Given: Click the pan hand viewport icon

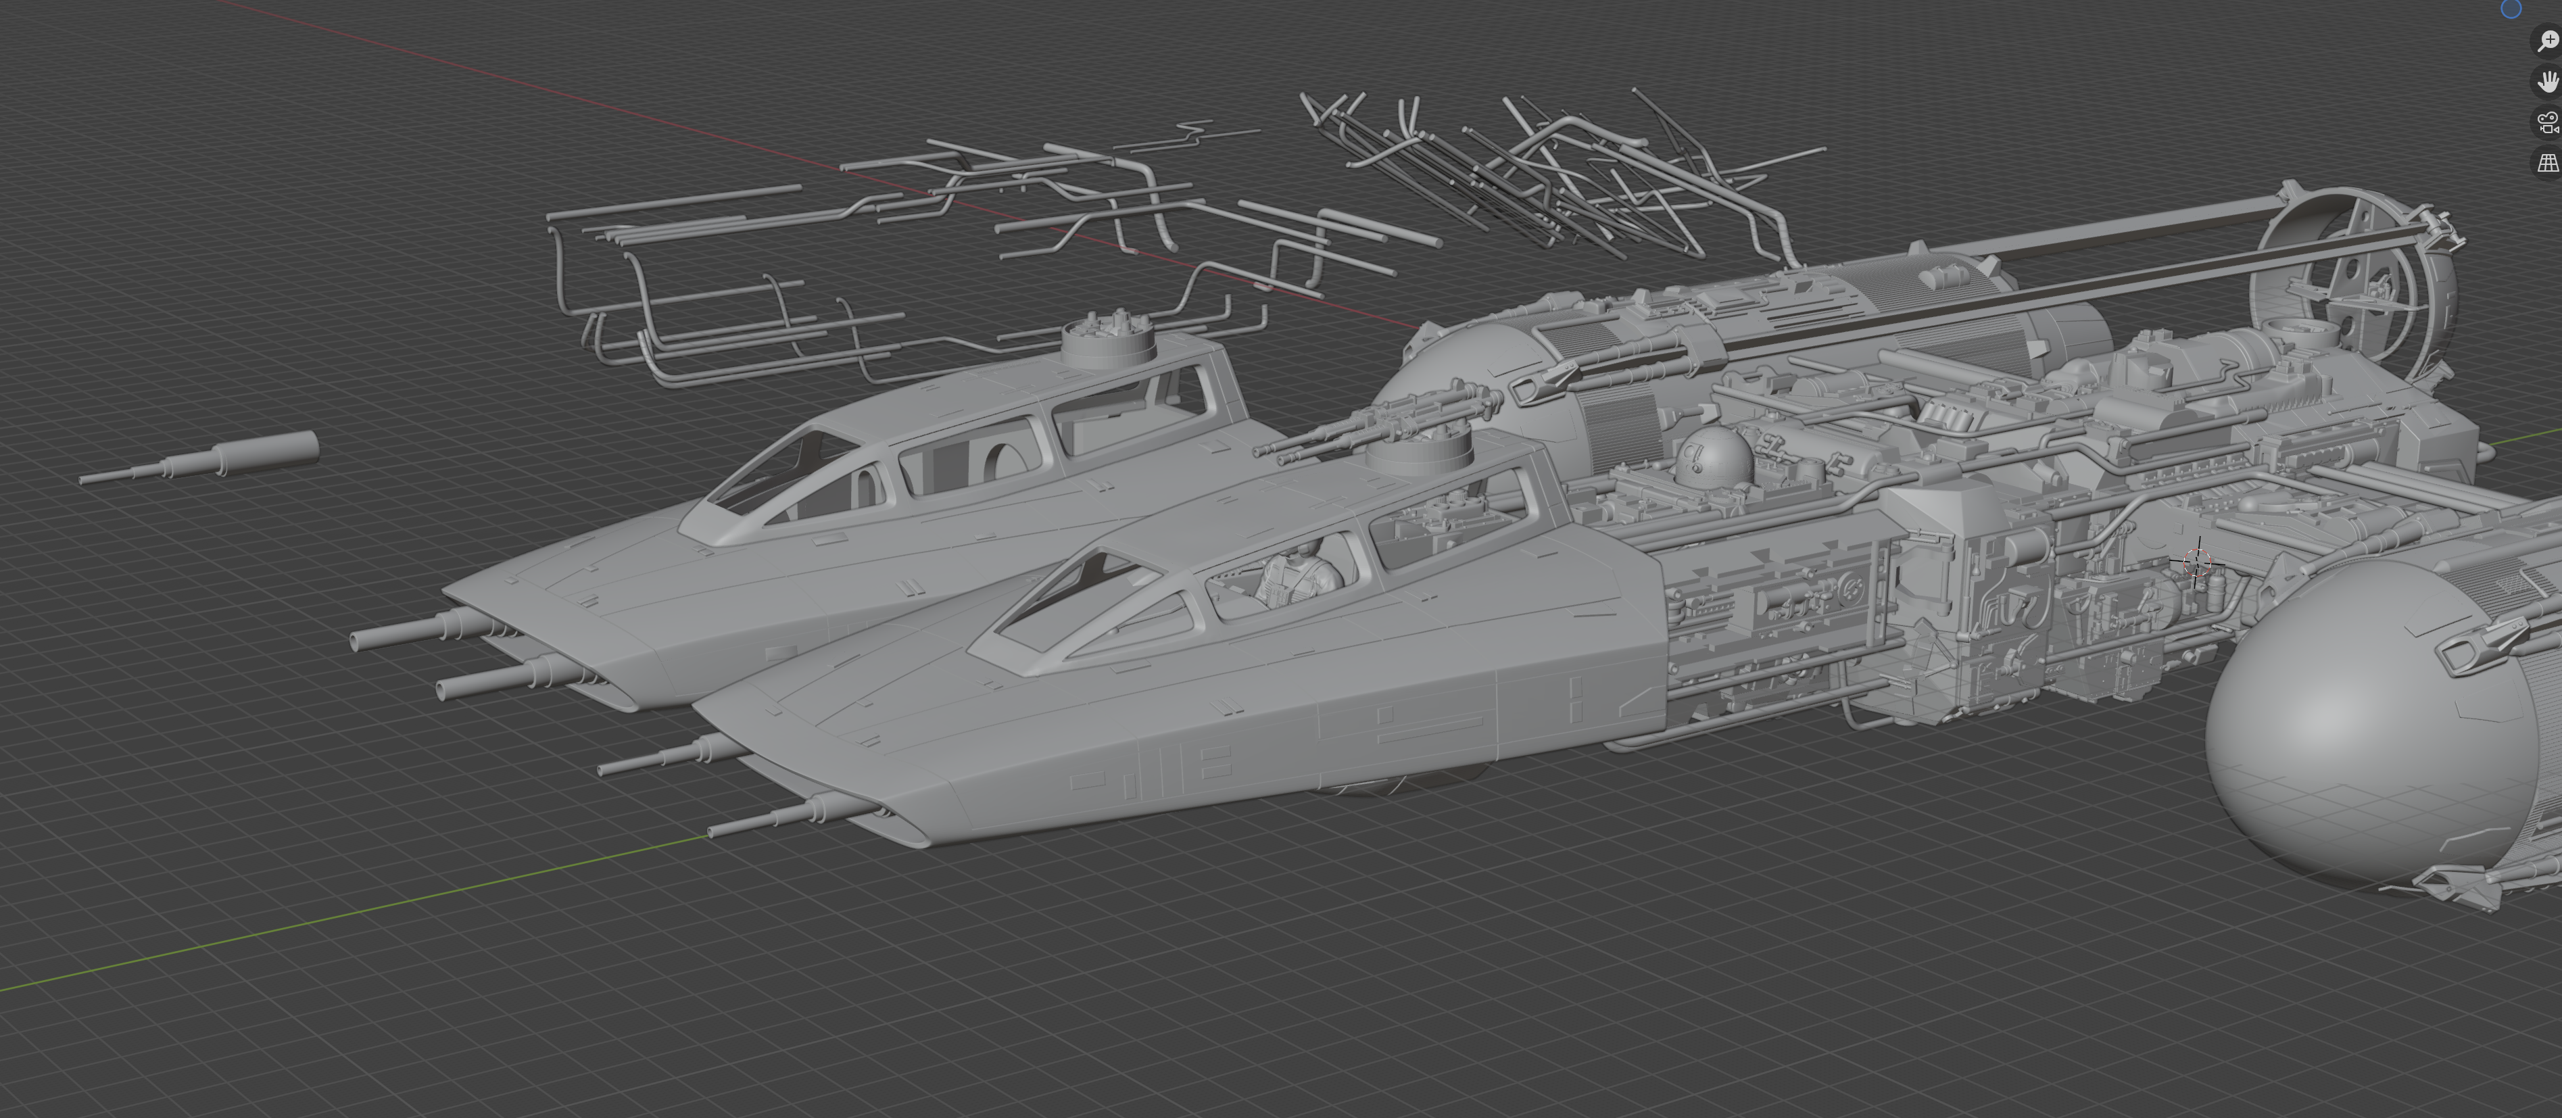Looking at the screenshot, I should pyautogui.click(x=2547, y=82).
